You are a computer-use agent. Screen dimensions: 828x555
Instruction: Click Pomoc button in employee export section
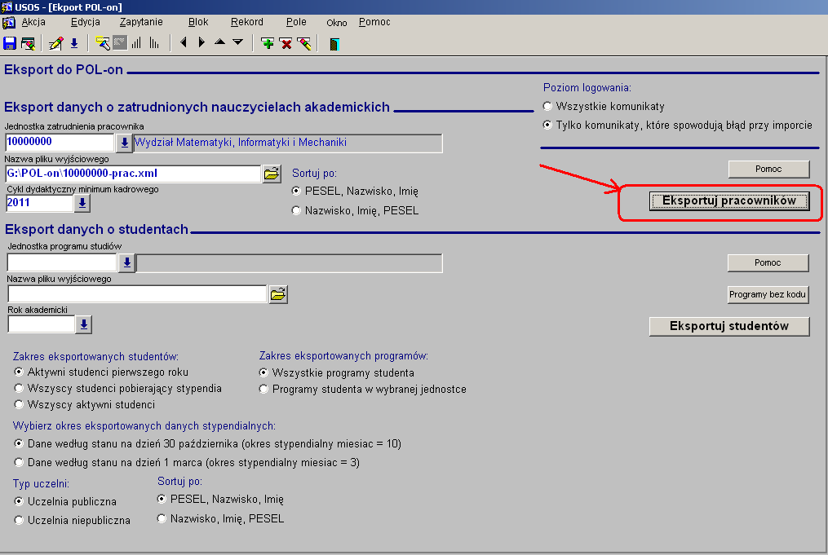tap(768, 169)
